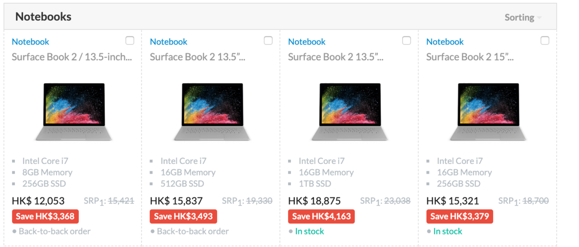This screenshot has height=247, width=579.
Task: Click the Back-to-back order status on first card
Action: click(x=54, y=232)
